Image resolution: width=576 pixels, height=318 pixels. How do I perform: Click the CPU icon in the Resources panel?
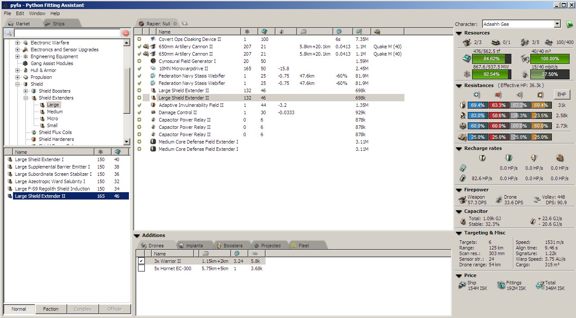pyautogui.click(x=466, y=59)
